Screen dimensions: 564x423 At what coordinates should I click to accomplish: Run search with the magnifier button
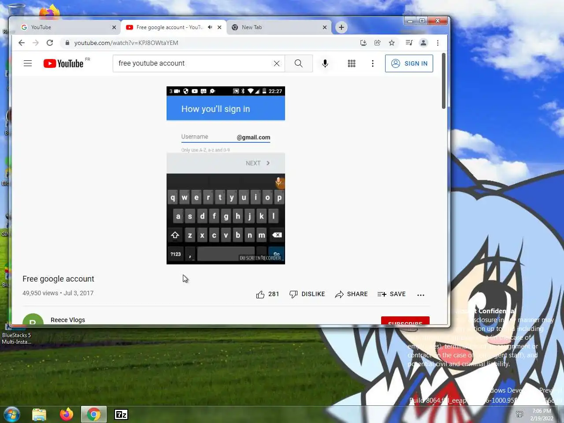click(299, 63)
